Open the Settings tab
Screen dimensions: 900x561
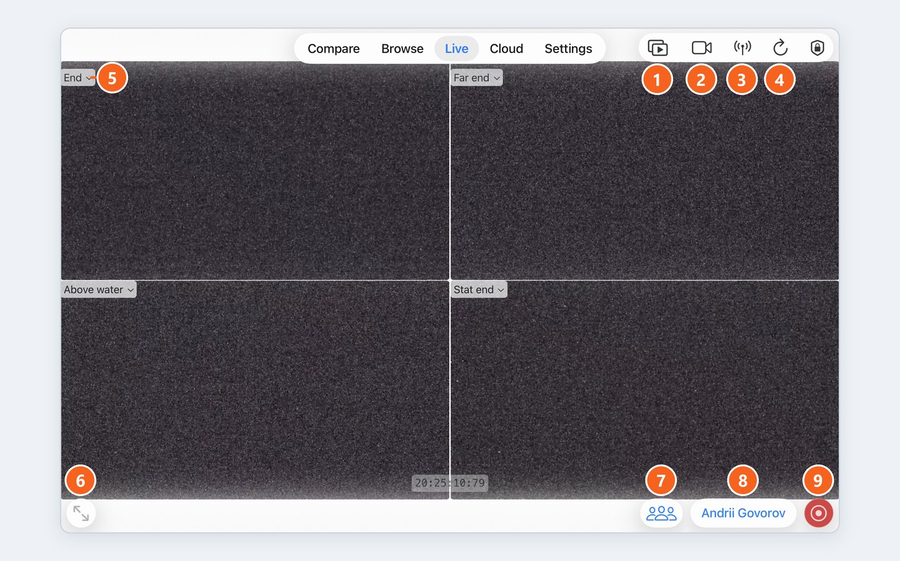(x=568, y=49)
